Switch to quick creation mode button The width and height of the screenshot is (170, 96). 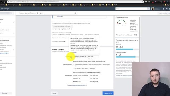[164, 13]
